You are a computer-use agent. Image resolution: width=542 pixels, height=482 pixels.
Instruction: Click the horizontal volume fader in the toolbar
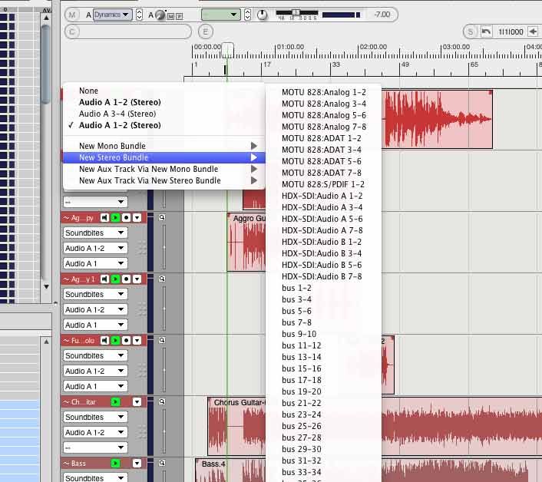tap(297, 13)
